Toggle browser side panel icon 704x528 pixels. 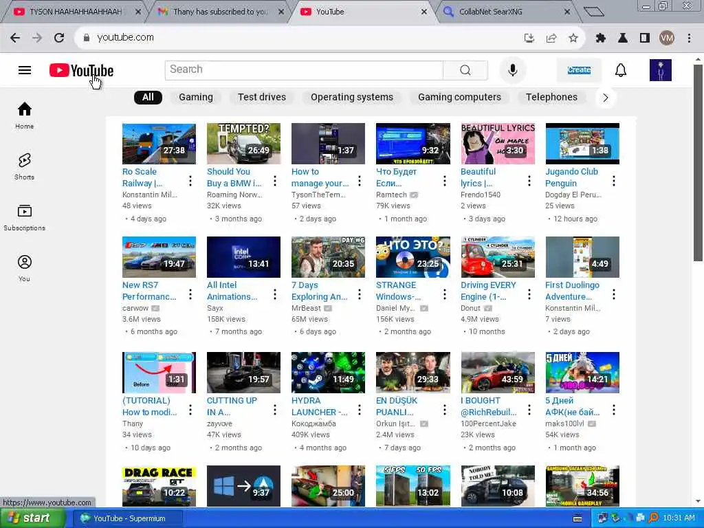(645, 38)
